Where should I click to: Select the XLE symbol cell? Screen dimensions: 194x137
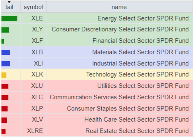pos(37,18)
